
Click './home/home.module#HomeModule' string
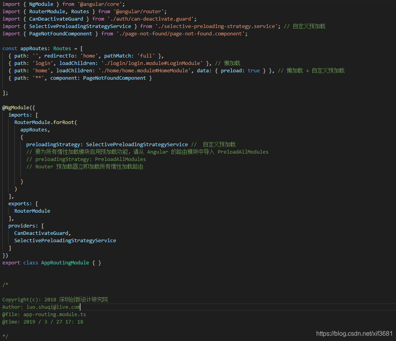144,71
